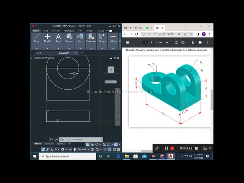
Task: Pause the screen recording
Action: tap(166, 148)
